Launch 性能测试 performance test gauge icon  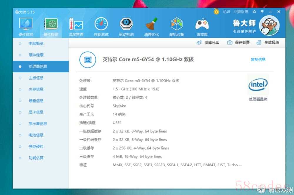click(101, 24)
